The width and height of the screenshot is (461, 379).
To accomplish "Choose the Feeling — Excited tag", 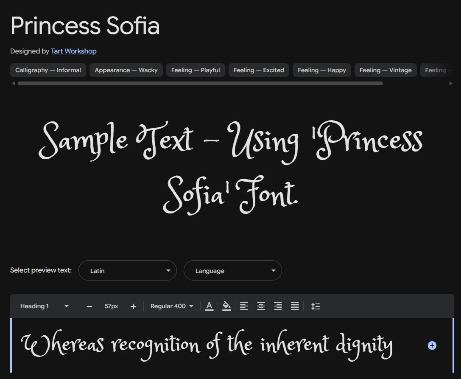I will click(259, 70).
